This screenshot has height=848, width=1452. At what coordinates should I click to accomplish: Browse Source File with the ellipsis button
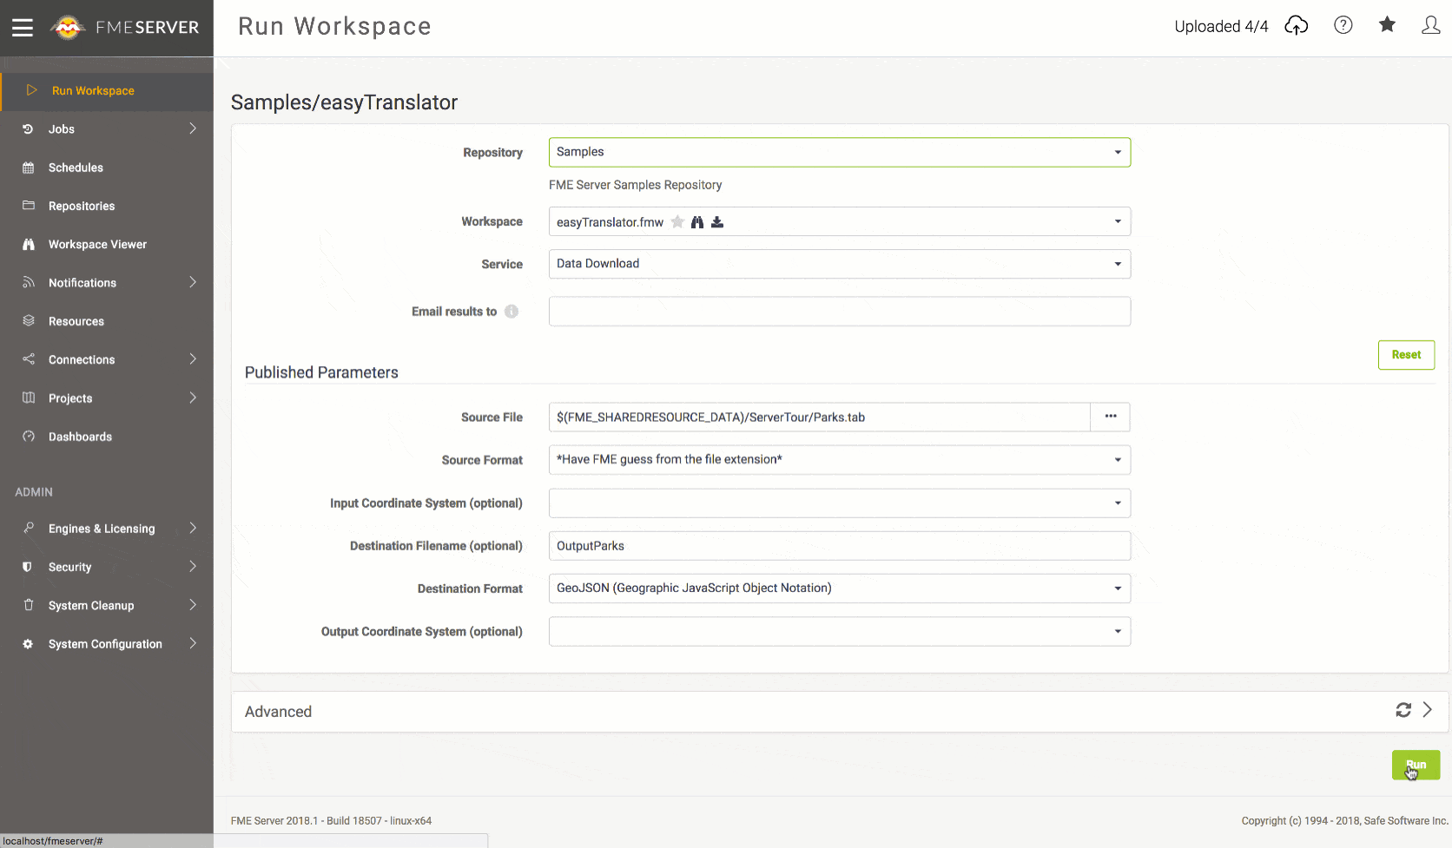pos(1111,417)
